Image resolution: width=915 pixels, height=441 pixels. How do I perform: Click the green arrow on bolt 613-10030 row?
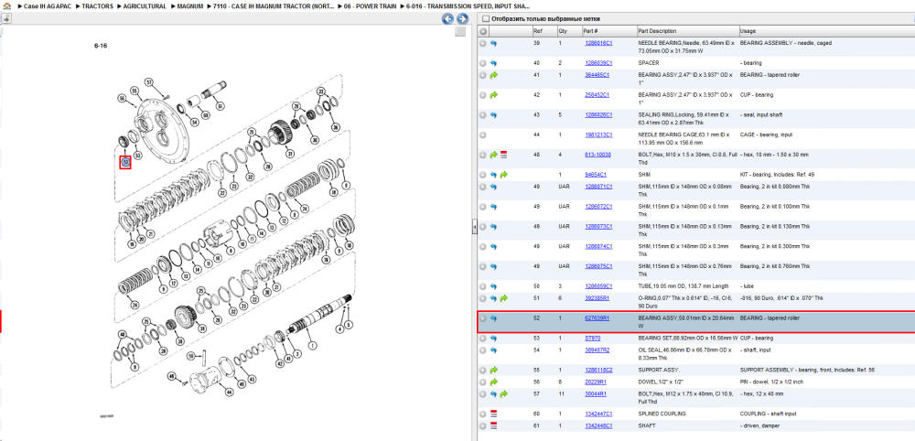coord(494,156)
